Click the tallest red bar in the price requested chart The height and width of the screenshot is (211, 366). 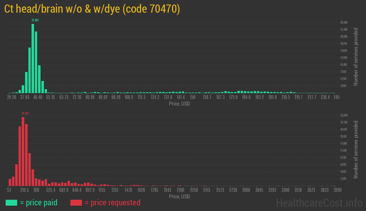pos(23,151)
